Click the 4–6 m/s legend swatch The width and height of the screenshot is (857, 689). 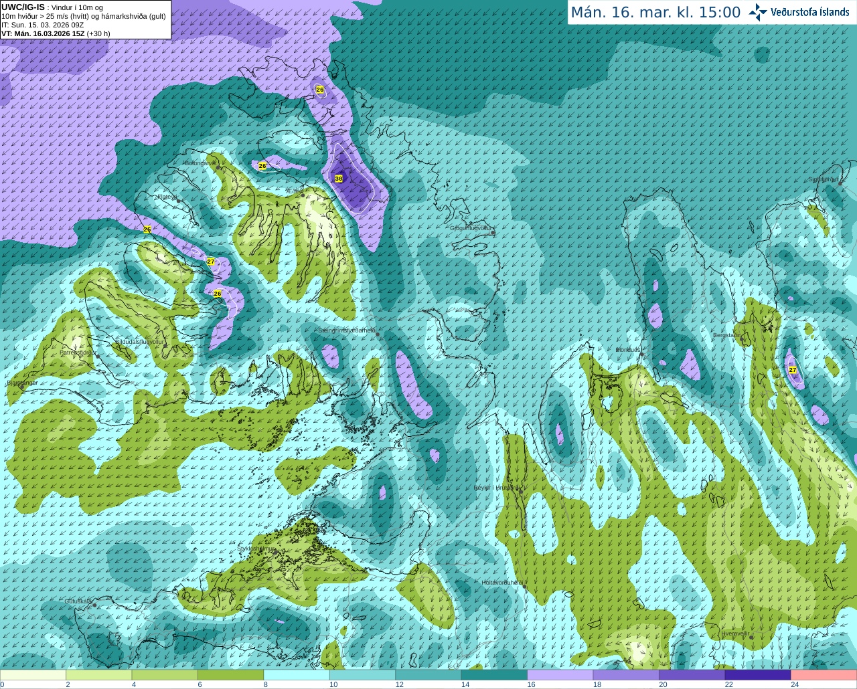(x=165, y=675)
